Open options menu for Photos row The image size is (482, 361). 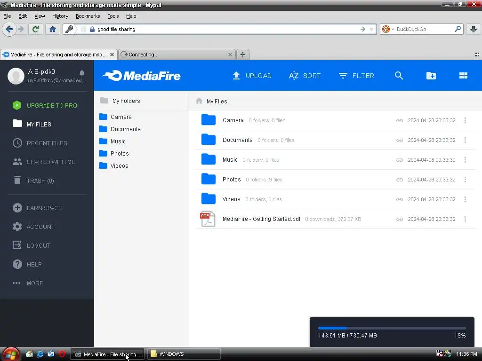(465, 180)
